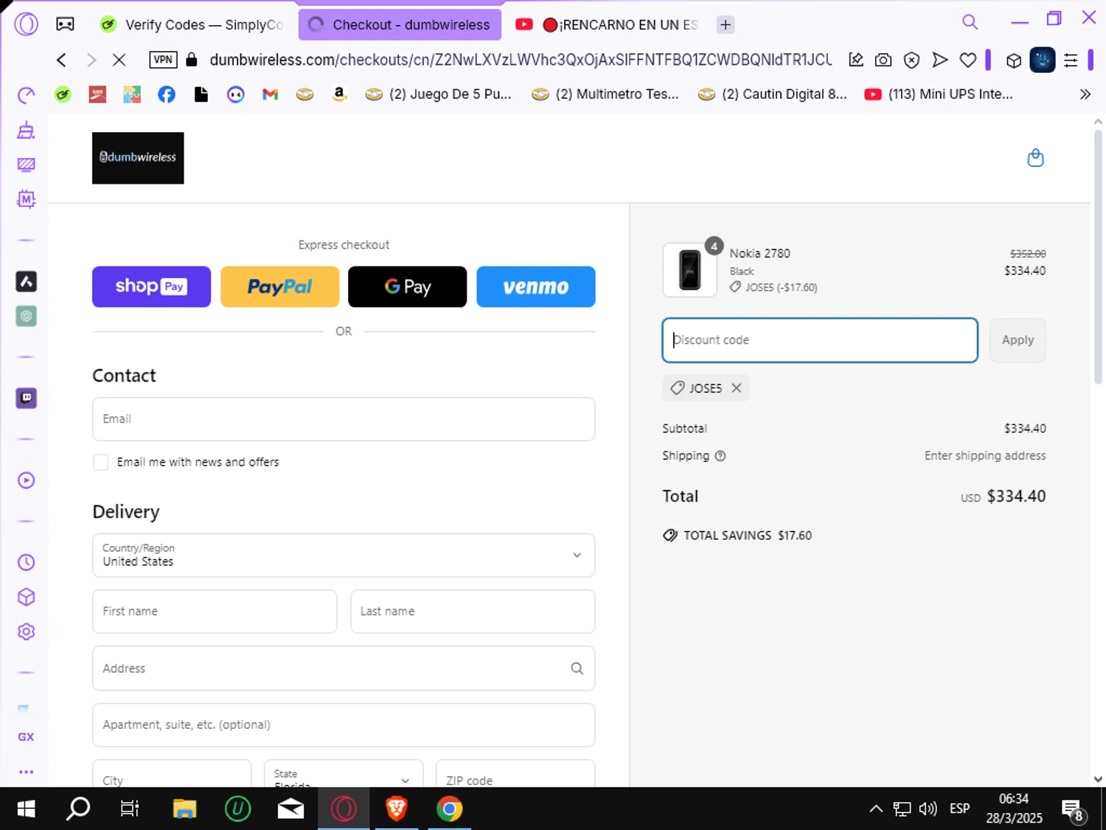Viewport: 1106px width, 830px height.
Task: Click the ad blocker shield icon
Action: [911, 60]
